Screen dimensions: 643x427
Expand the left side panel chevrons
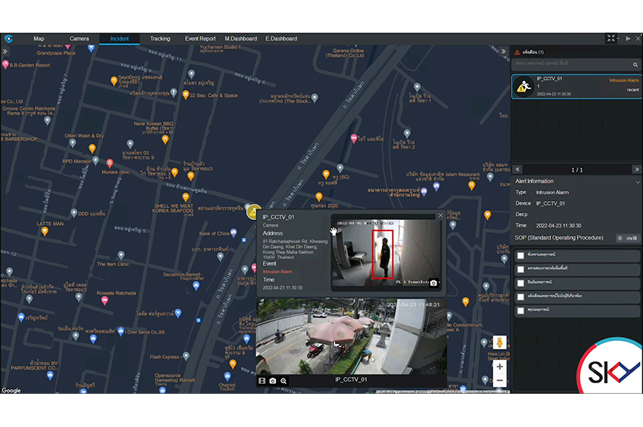coord(5,51)
